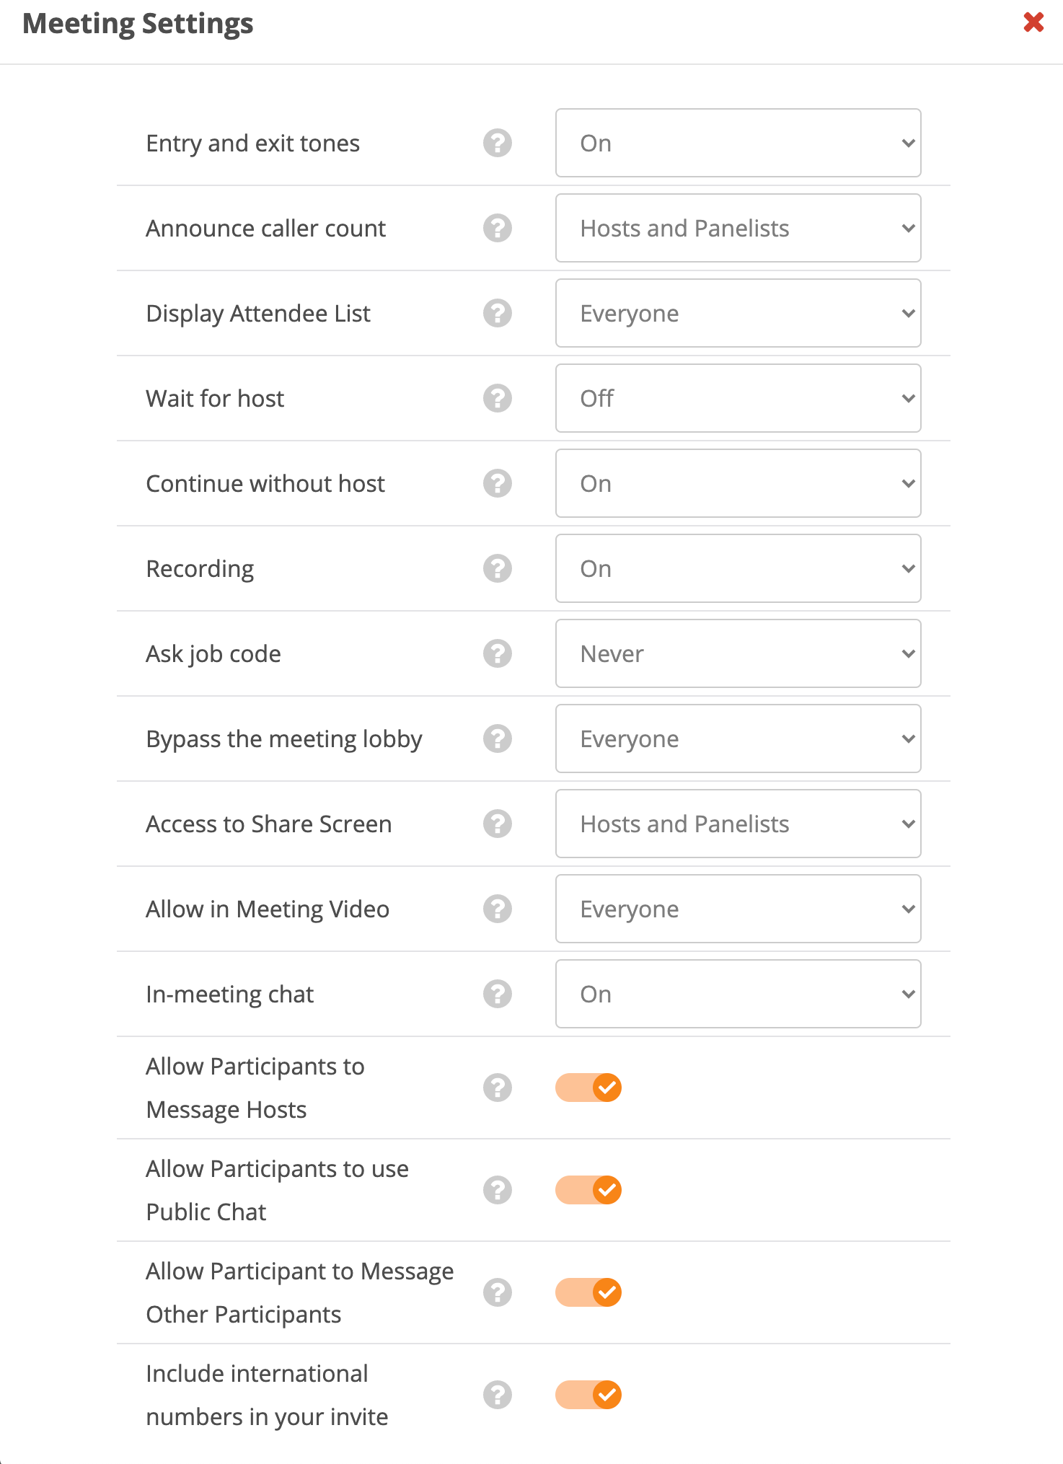Expand the Announce caller count dropdown
This screenshot has height=1464, width=1063.
tap(738, 228)
